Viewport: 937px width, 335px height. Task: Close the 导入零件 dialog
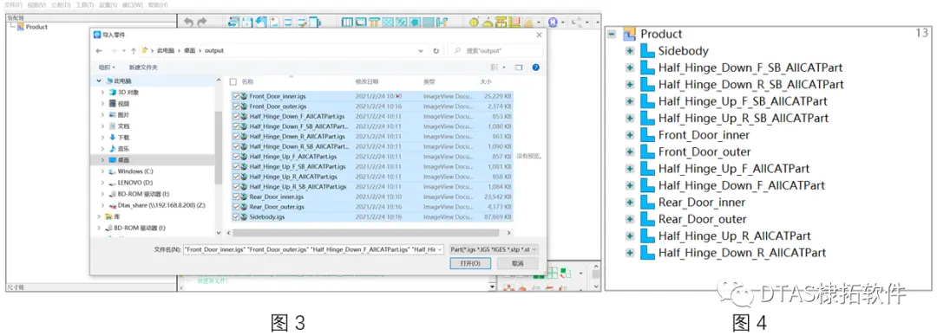[x=538, y=35]
